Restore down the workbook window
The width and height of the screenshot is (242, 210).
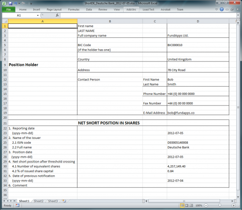point(232,10)
